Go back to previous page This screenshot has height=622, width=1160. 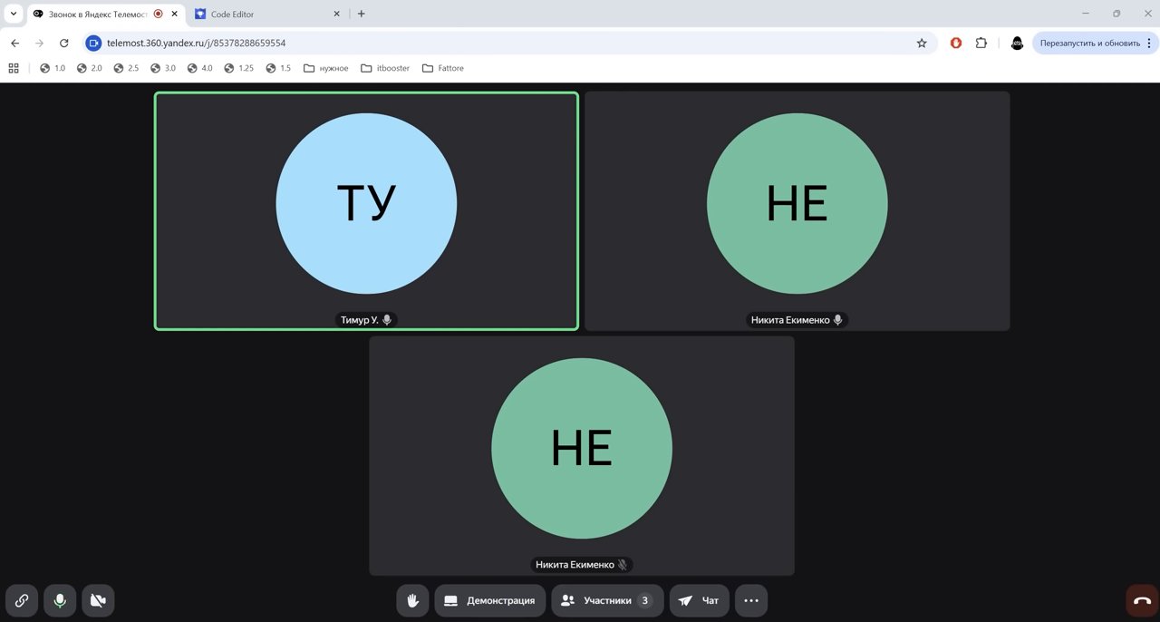pyautogui.click(x=14, y=43)
